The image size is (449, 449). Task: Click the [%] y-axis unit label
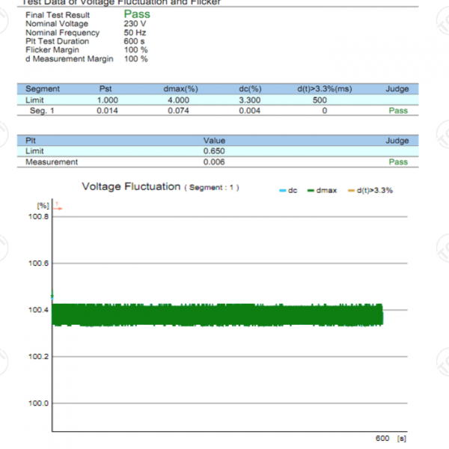43,206
